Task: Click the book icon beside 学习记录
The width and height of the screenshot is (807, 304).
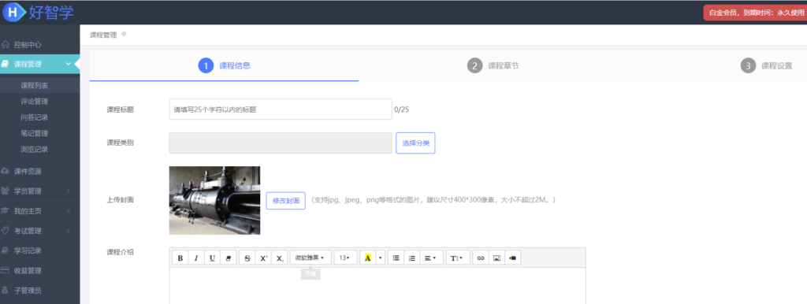Action: point(6,250)
